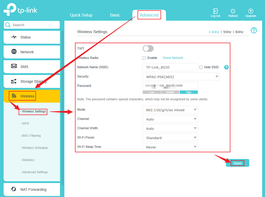265x197 pixels.
Task: Open SMS via the envelope icon
Action: tap(14, 66)
